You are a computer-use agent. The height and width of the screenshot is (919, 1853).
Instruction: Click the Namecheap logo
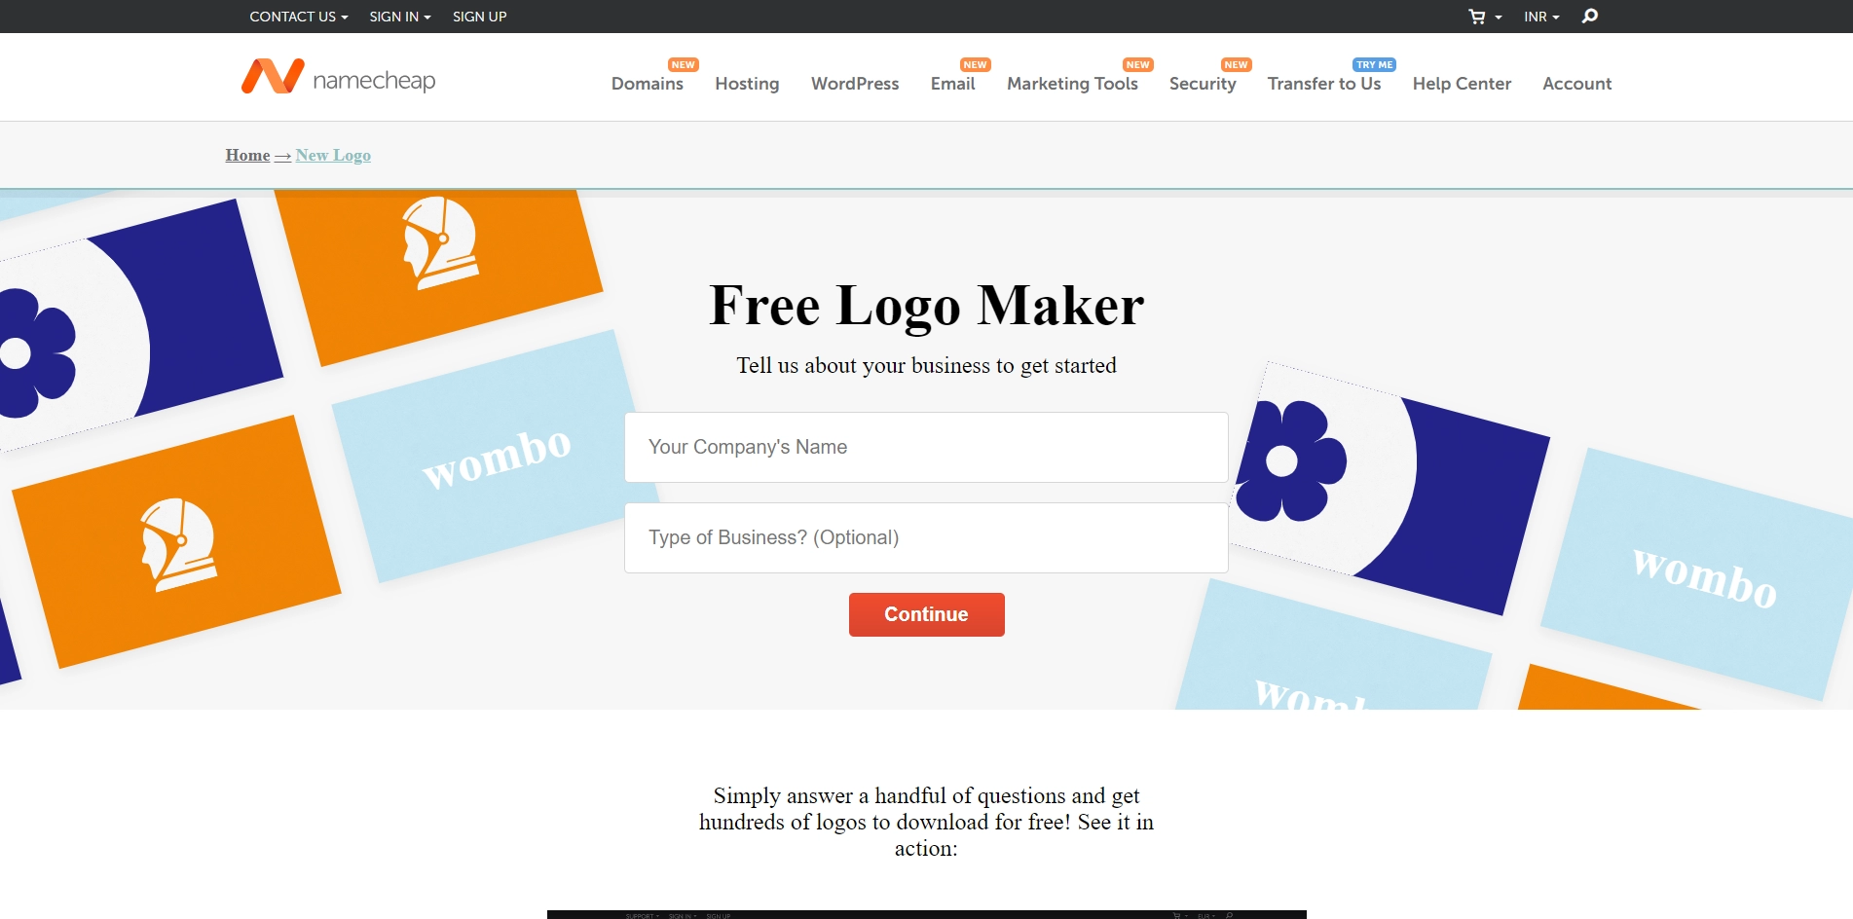(x=338, y=78)
